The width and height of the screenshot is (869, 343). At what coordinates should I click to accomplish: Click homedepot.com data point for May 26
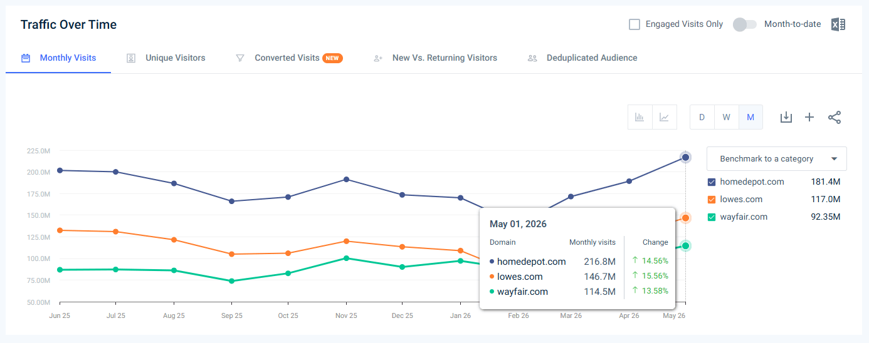coord(686,157)
